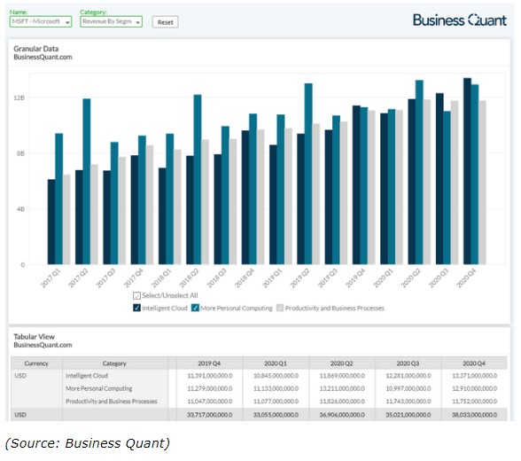Click the 2020 Q4 Intelligent Cloud bar

(467, 171)
